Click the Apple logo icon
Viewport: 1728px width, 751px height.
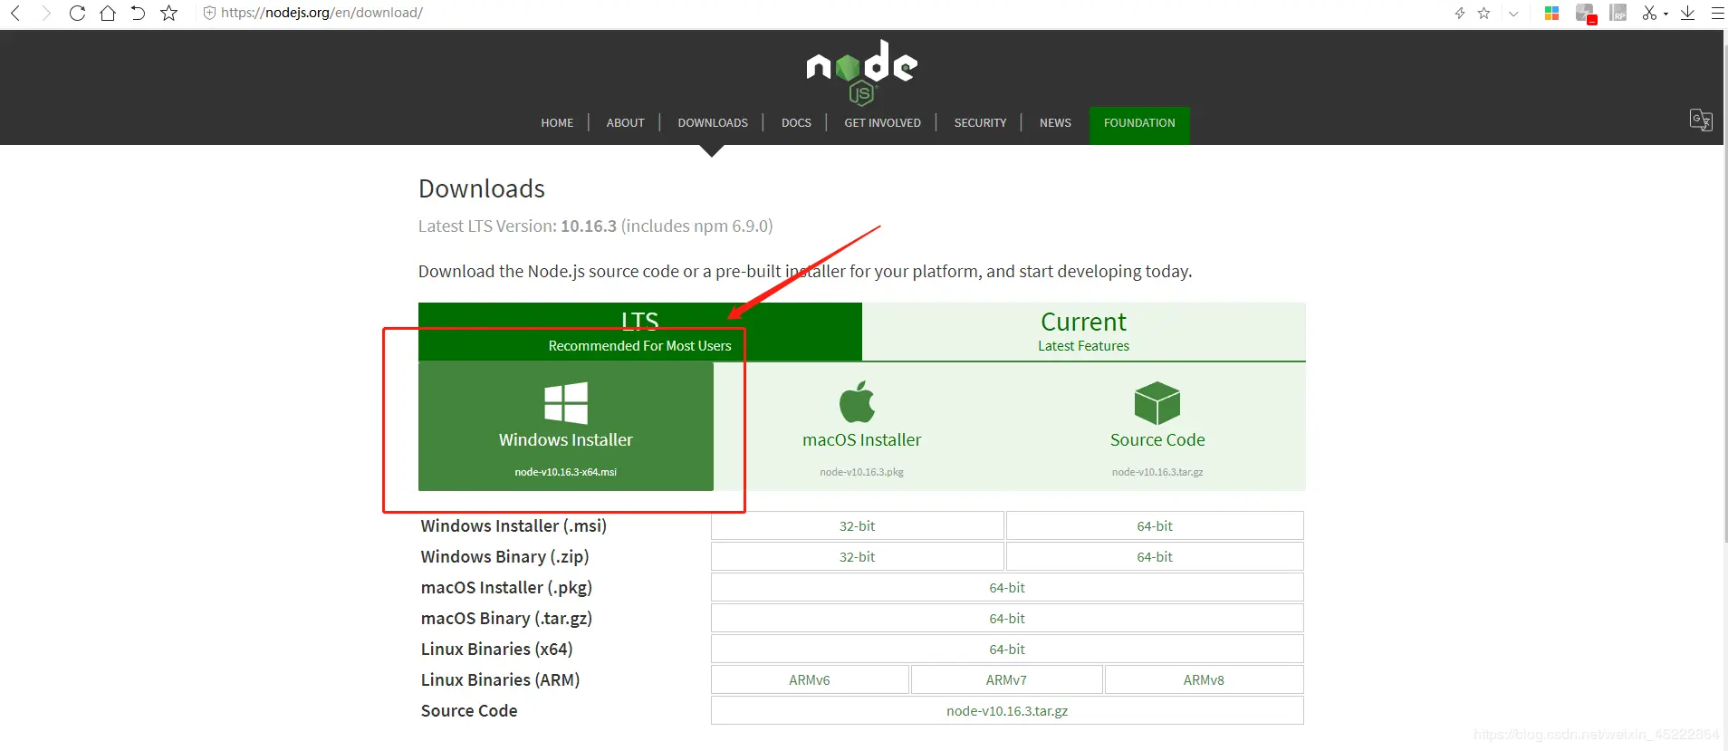[858, 401]
